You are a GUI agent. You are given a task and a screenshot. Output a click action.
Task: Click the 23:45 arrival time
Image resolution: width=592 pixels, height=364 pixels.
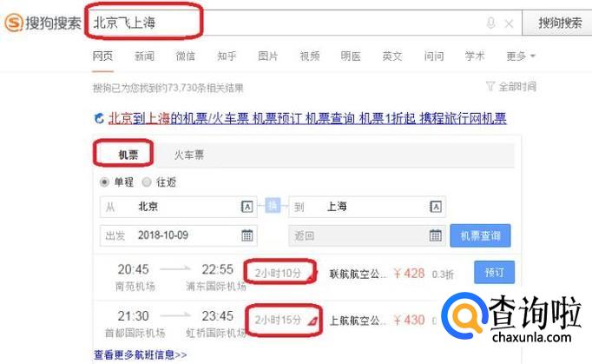coord(218,316)
